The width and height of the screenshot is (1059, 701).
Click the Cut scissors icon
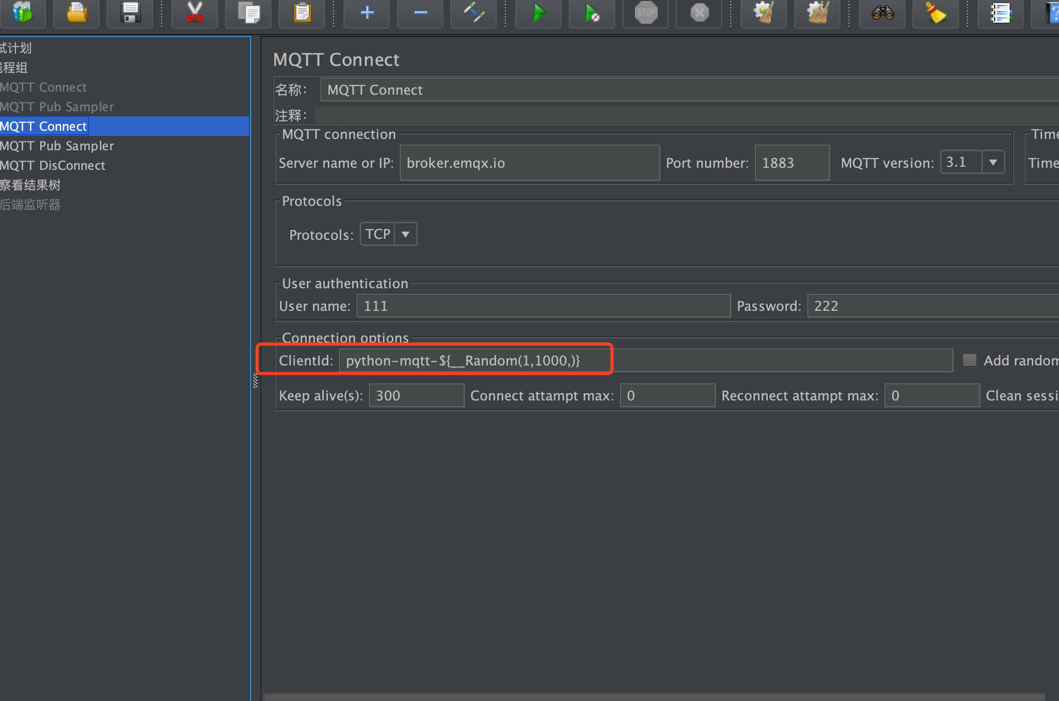[x=195, y=12]
